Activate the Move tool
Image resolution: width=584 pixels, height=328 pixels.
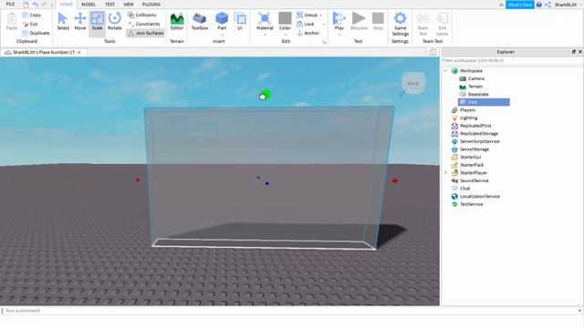point(80,22)
